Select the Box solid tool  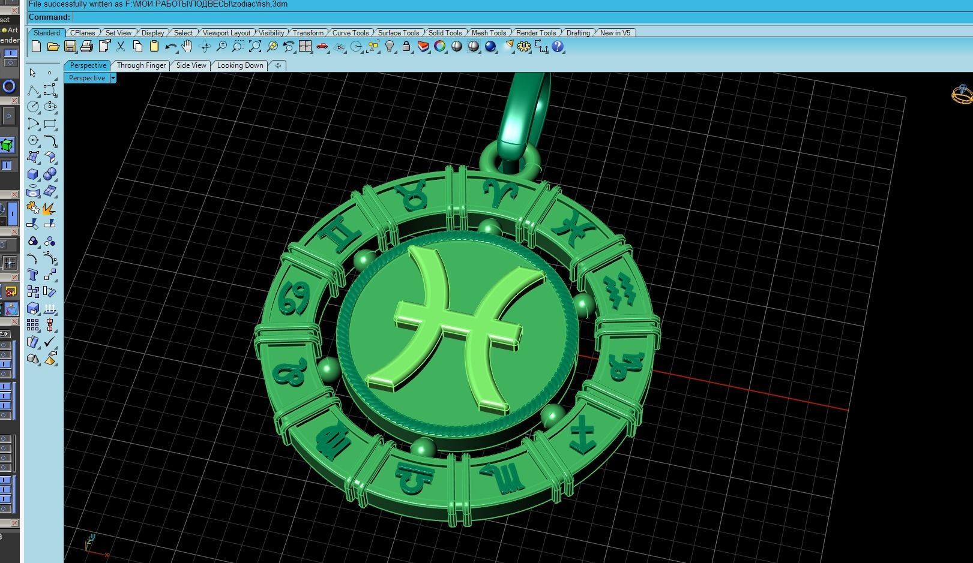(x=33, y=174)
